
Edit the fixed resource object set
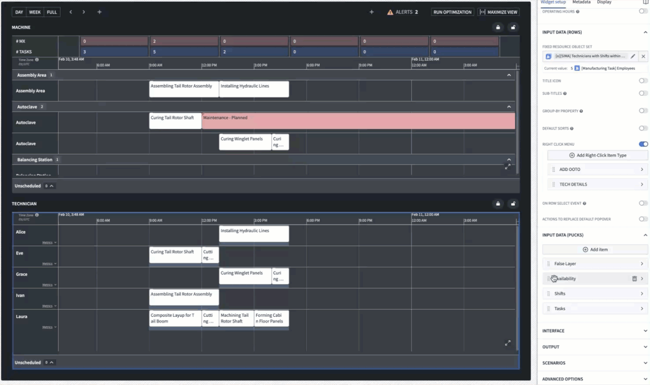click(x=633, y=56)
